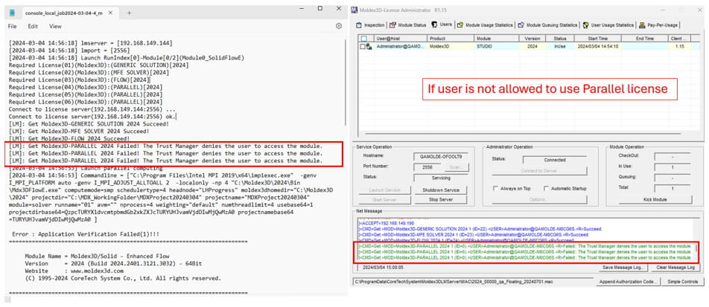This screenshot has width=709, height=307.
Task: Sort by the Start Time column header
Action: tap(598, 39)
